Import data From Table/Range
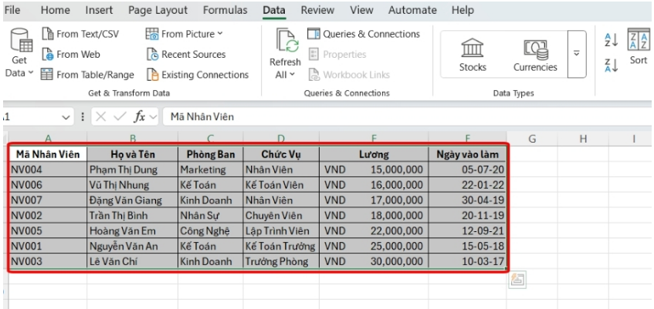 (x=87, y=75)
